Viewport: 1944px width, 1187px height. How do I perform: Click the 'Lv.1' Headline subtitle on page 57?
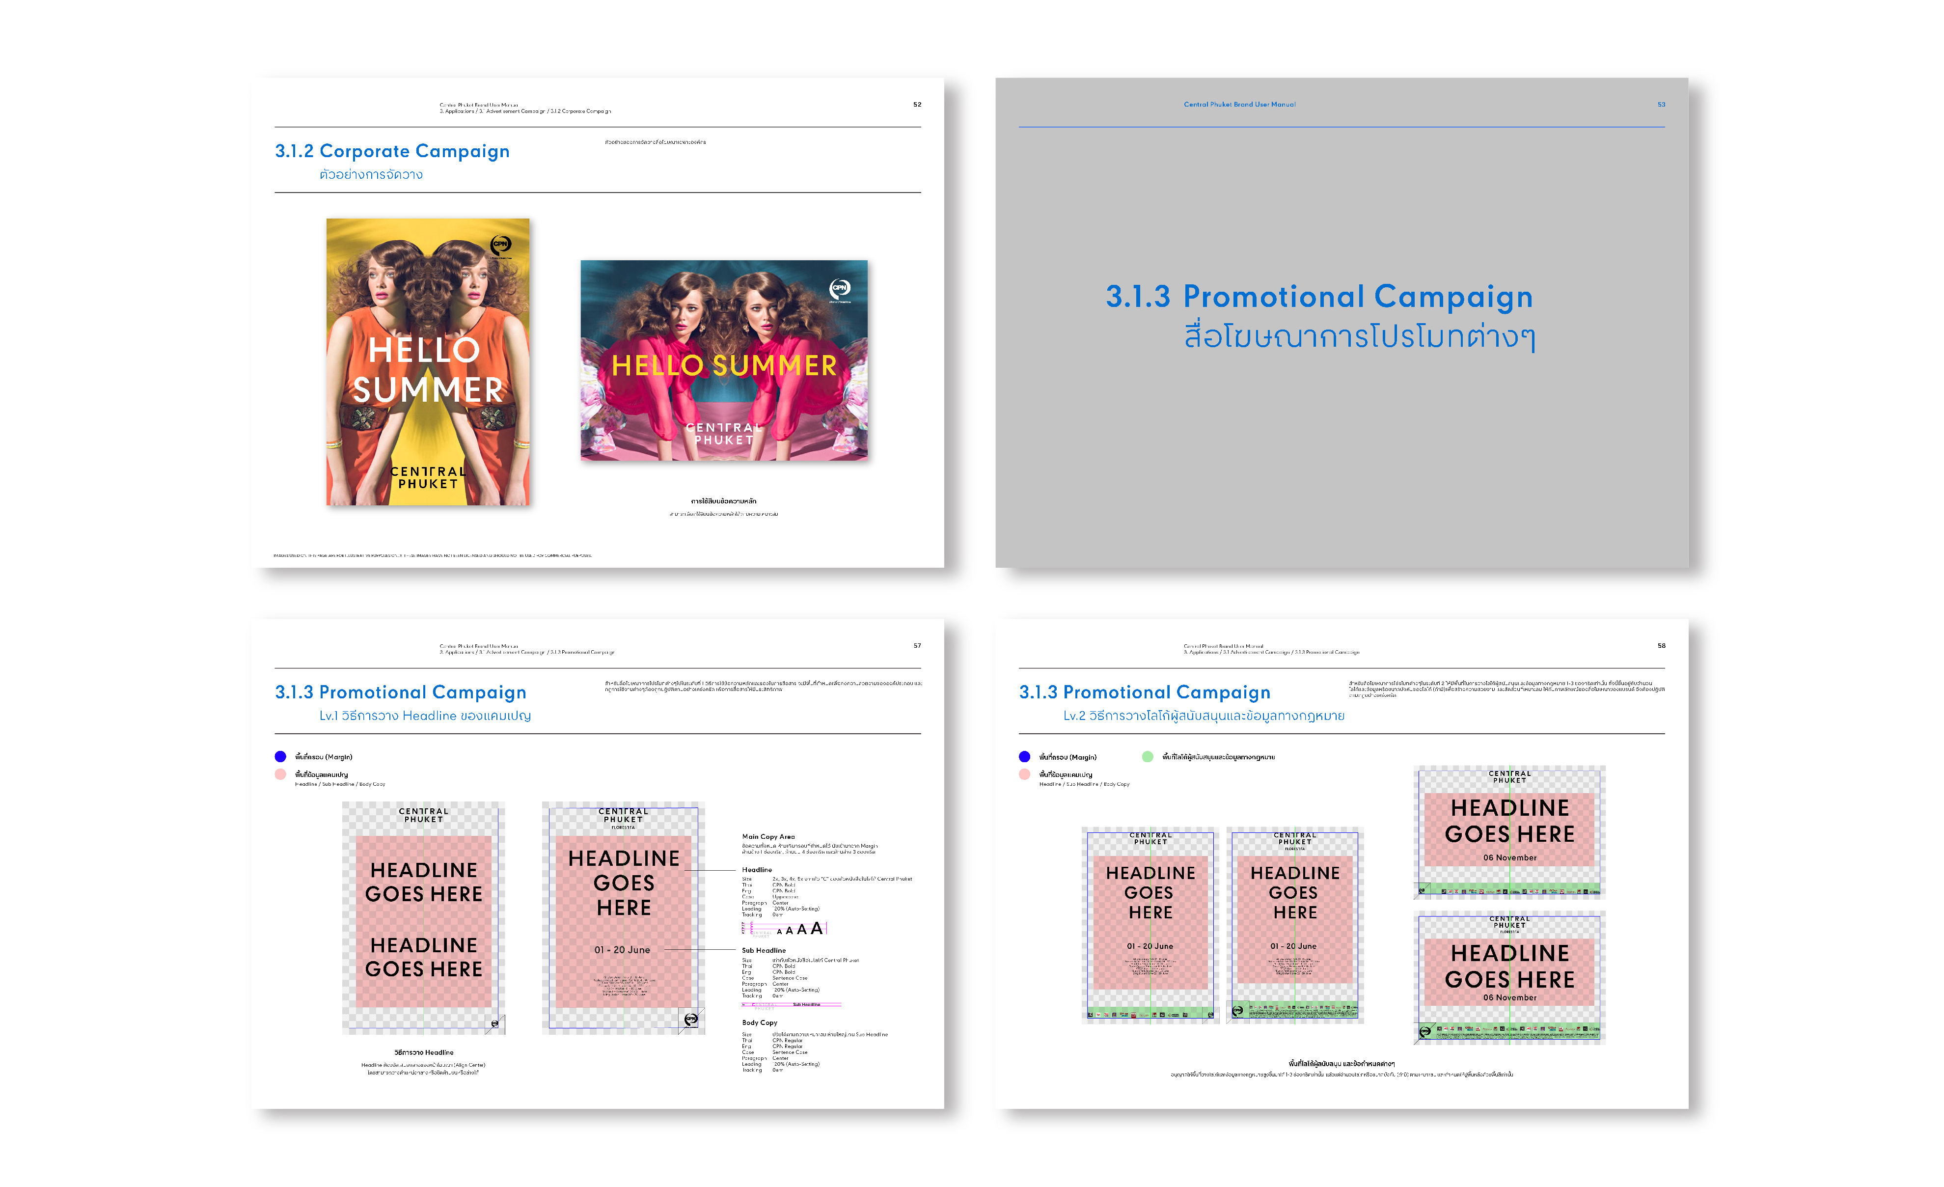pos(425,716)
